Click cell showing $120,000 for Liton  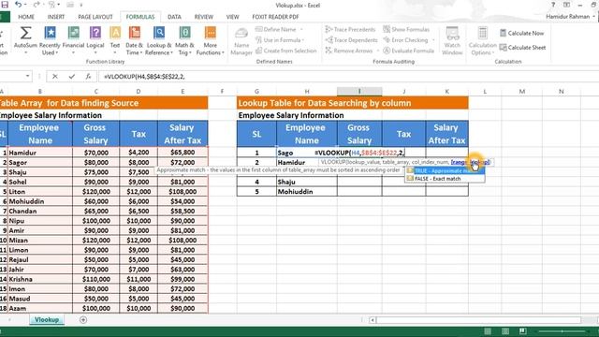coord(95,191)
